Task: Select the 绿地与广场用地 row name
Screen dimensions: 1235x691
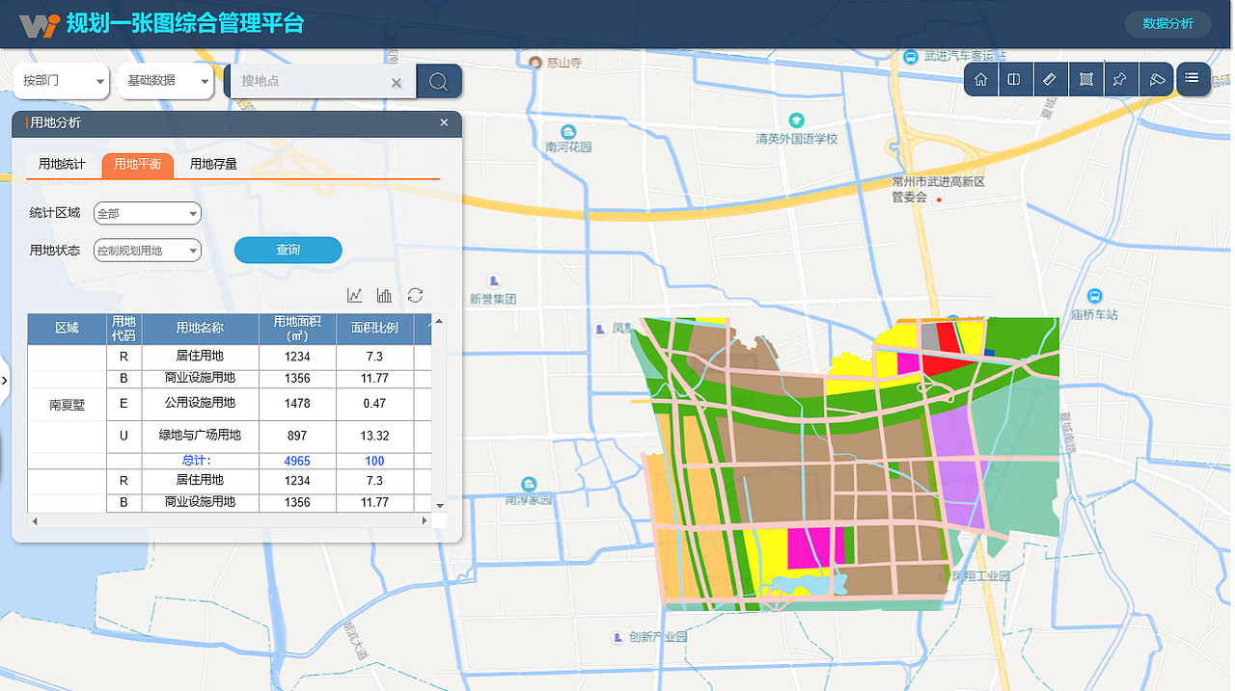Action: [x=200, y=436]
